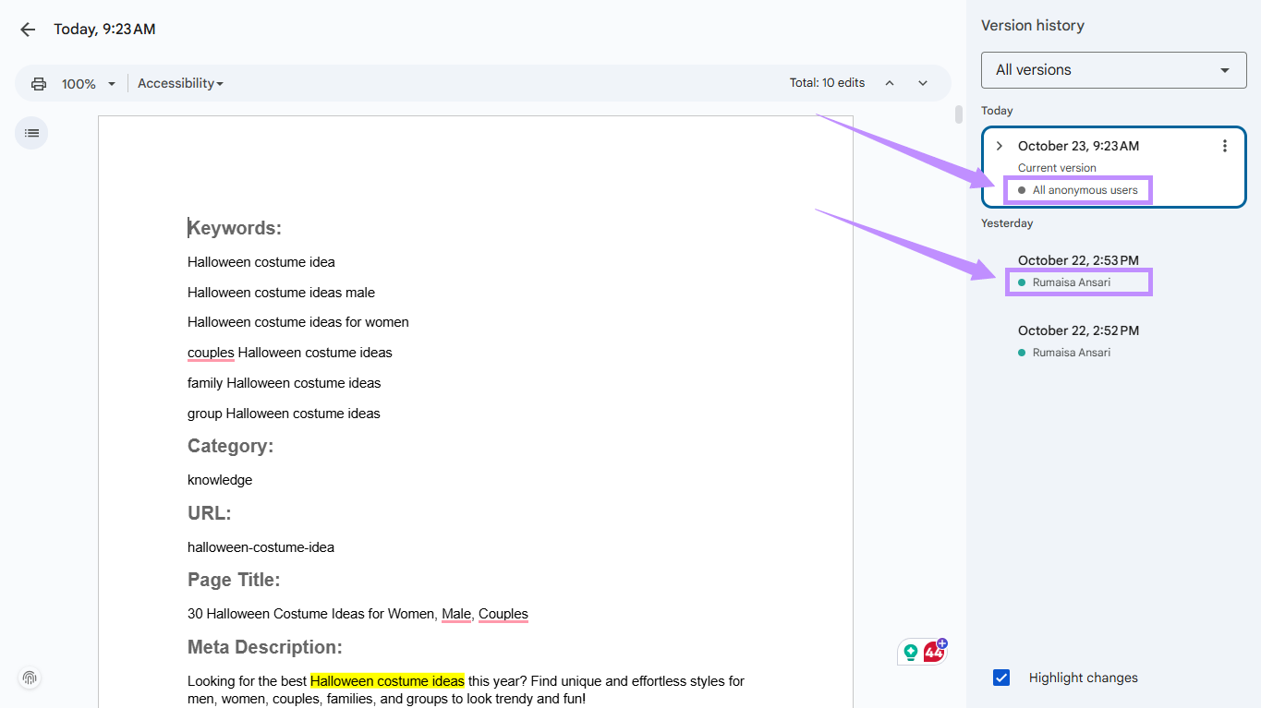This screenshot has width=1261, height=708.
Task: Click the next edit down arrow
Action: [x=922, y=82]
